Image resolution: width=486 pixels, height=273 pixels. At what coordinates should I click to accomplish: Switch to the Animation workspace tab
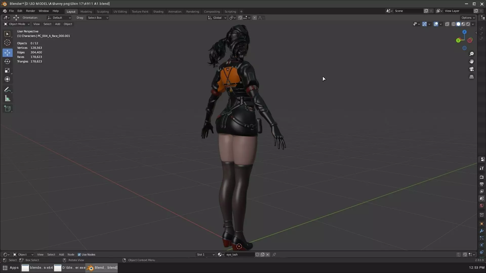[x=175, y=12]
